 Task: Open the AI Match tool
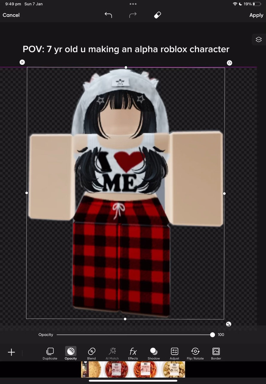112,353
